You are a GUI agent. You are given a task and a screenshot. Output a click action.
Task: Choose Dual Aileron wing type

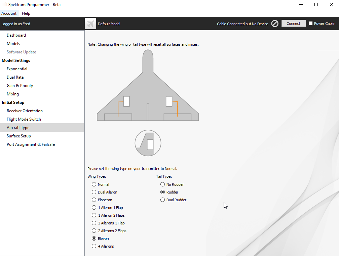94,192
